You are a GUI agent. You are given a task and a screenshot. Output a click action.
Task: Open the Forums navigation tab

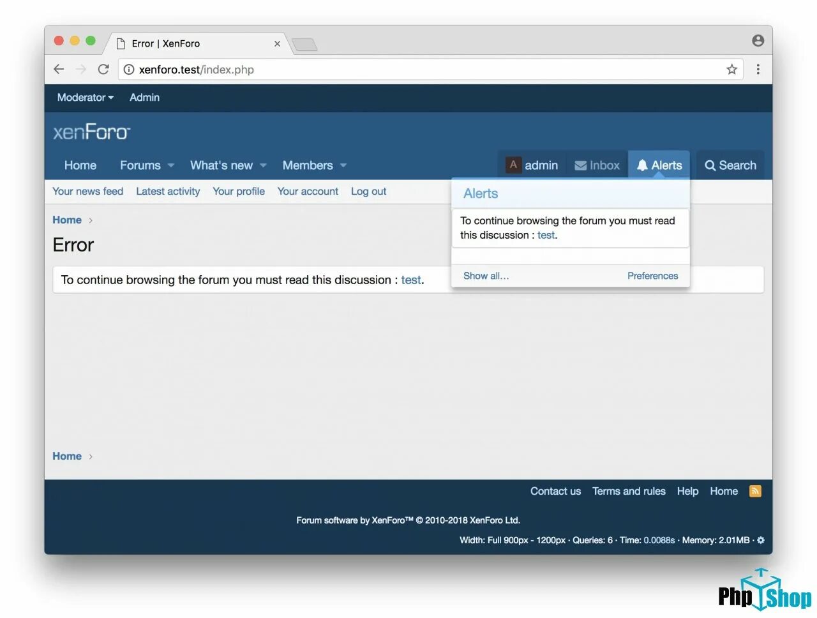140,165
